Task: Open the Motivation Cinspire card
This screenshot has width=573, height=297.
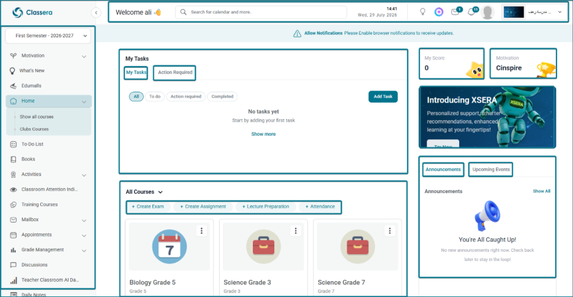Action: point(523,64)
